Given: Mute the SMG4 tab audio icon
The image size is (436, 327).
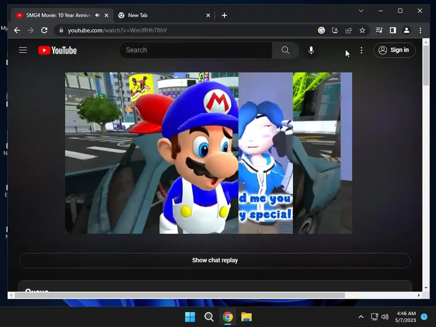Looking at the screenshot, I should pos(98,15).
